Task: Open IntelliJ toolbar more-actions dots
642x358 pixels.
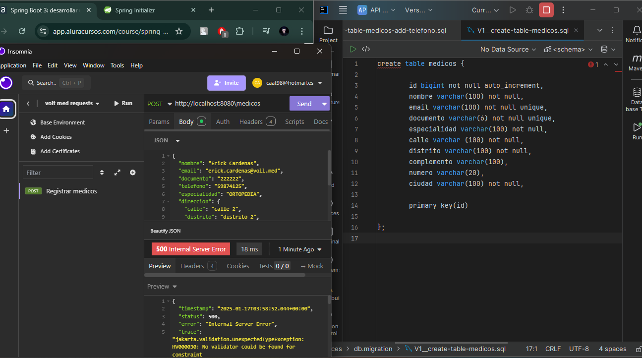Action: pos(563,10)
